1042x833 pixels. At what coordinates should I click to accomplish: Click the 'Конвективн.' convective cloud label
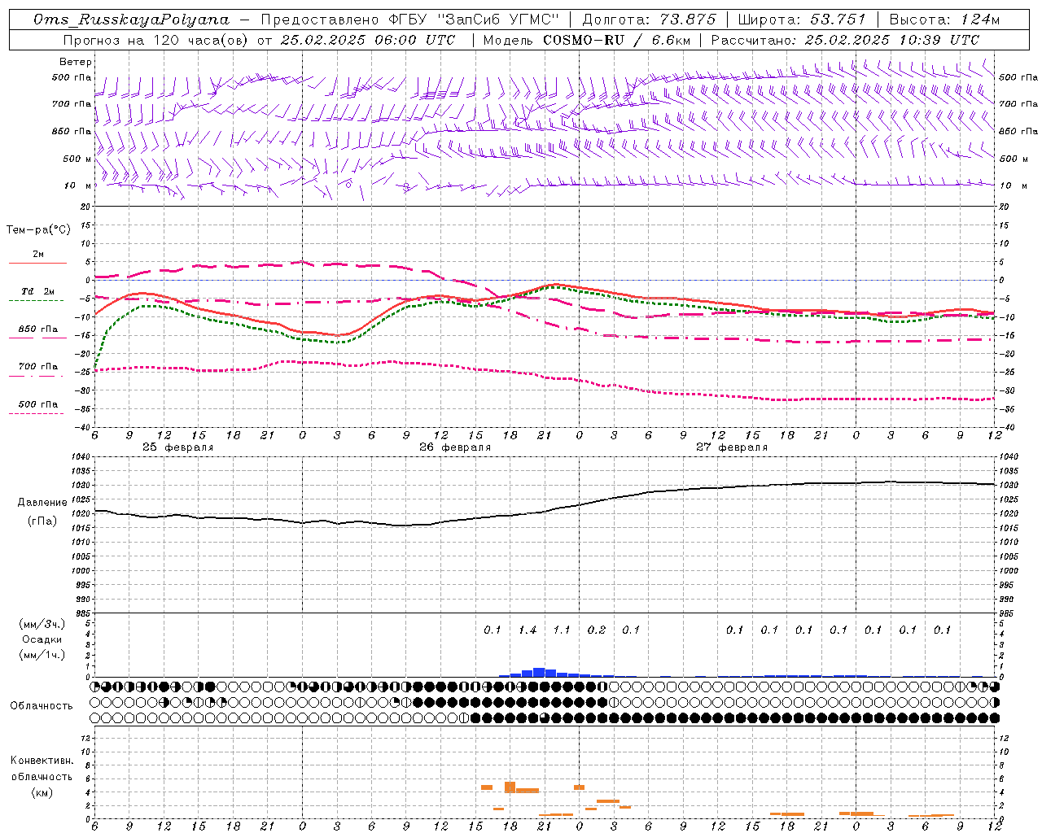pos(42,761)
